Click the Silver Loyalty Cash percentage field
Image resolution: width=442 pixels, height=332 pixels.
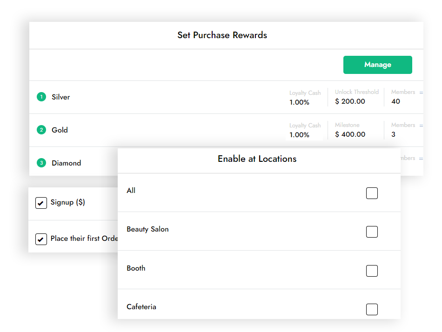click(x=299, y=101)
